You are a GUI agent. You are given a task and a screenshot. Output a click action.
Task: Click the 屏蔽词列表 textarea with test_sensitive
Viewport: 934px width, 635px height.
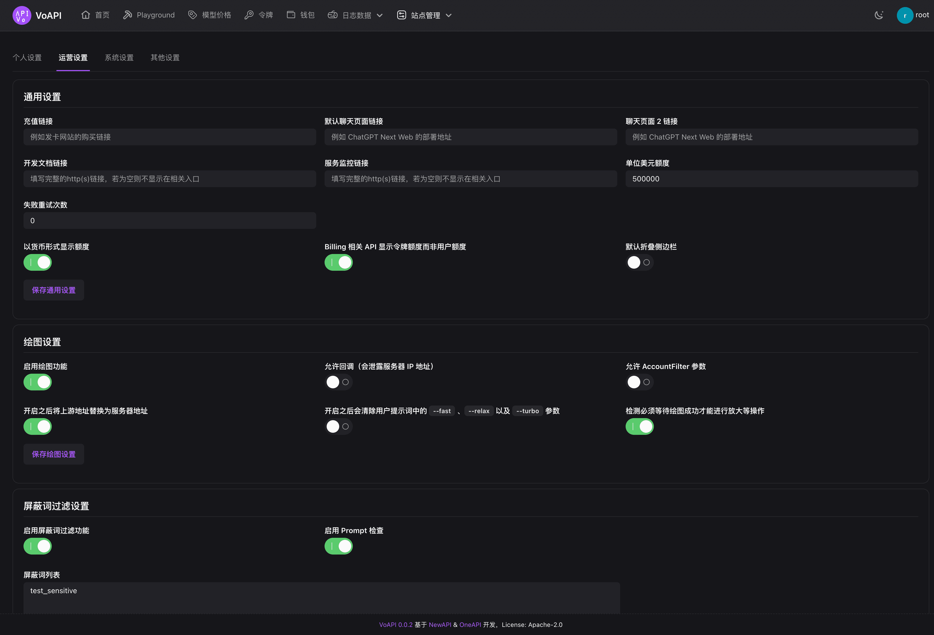point(321,598)
